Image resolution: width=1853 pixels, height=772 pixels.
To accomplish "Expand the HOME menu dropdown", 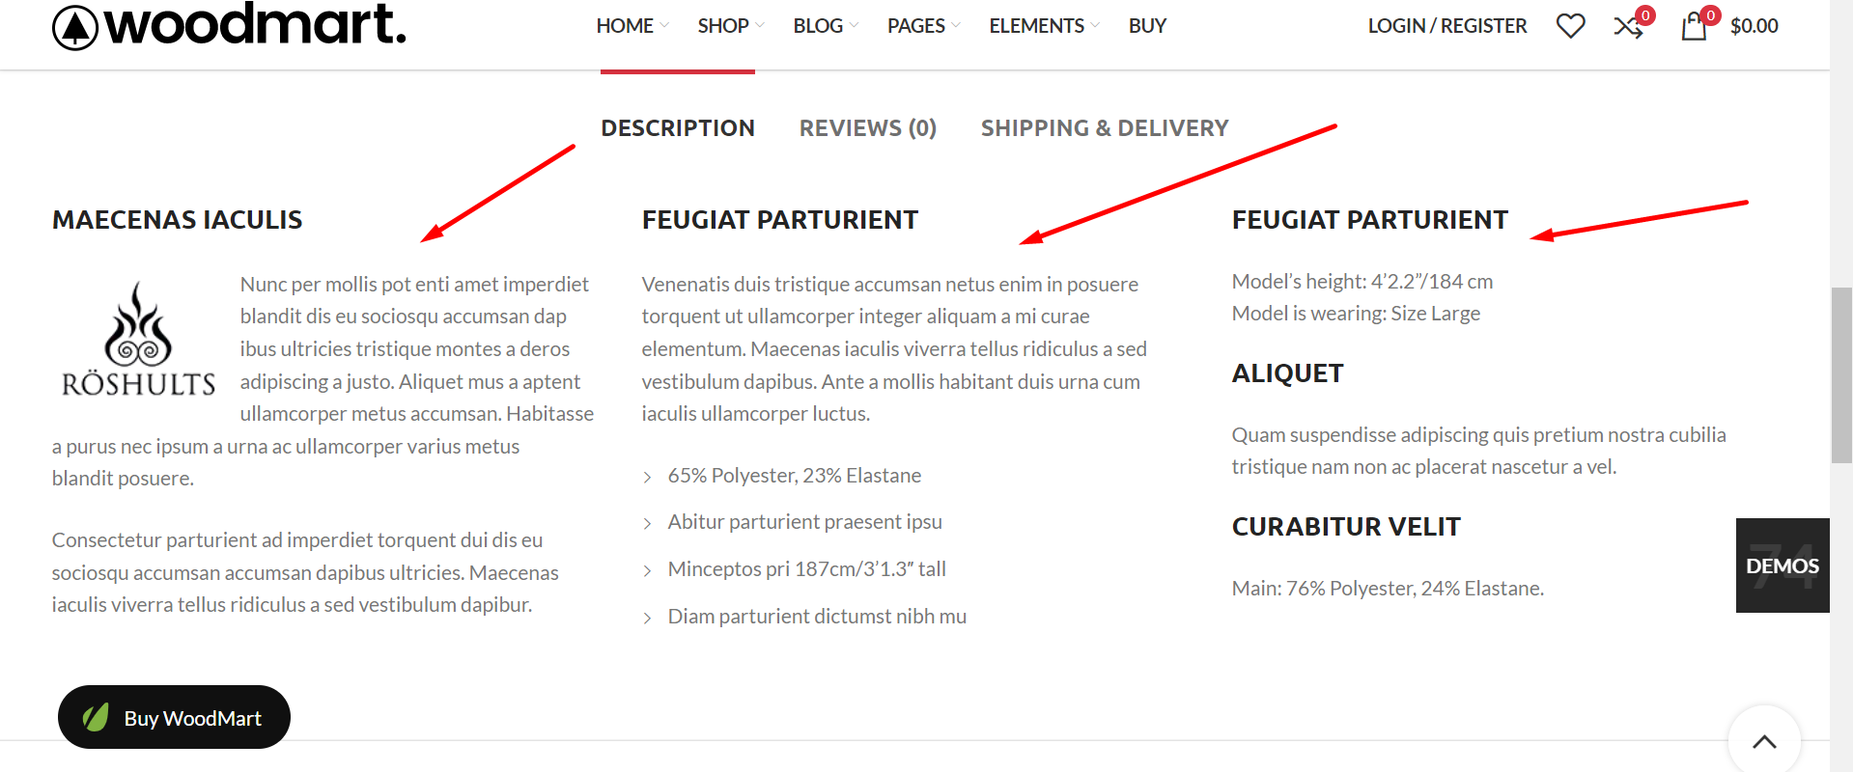I will (632, 26).
